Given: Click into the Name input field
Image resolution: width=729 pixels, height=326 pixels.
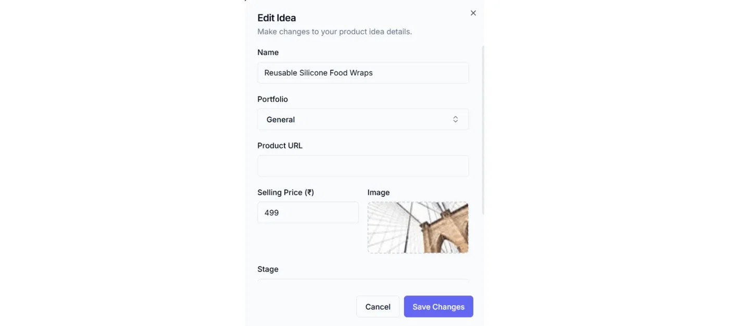Looking at the screenshot, I should [362, 73].
